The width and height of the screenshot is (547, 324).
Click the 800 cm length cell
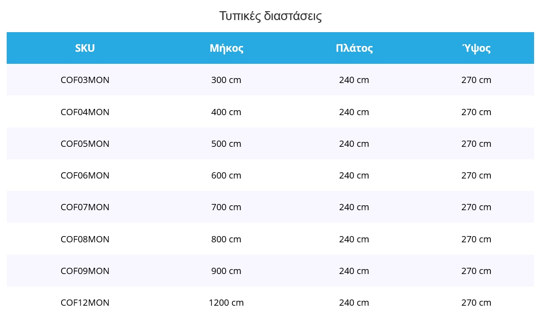226,239
